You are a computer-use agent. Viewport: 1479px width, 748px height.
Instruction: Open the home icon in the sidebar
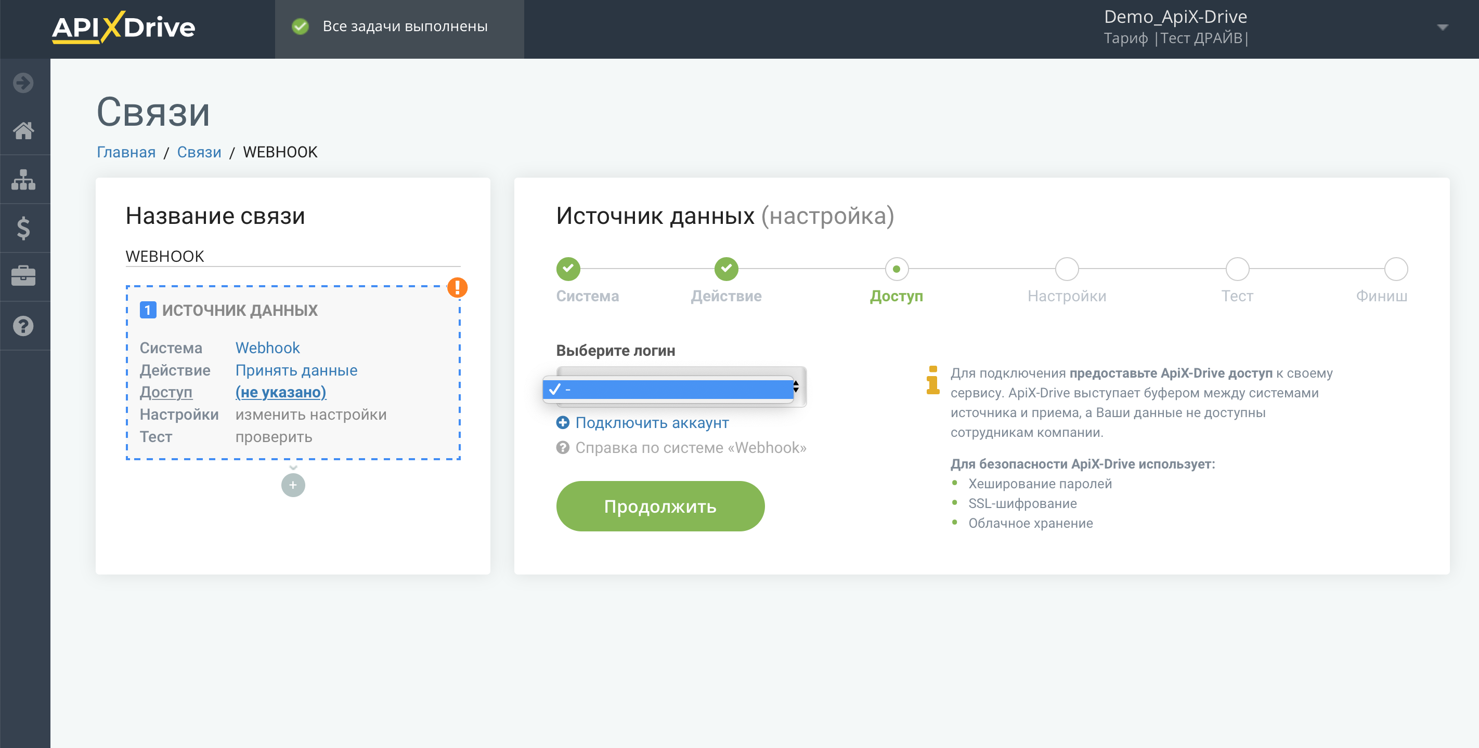[x=23, y=131]
